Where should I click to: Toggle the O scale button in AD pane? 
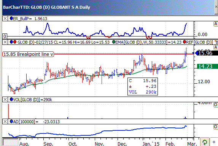216,127
